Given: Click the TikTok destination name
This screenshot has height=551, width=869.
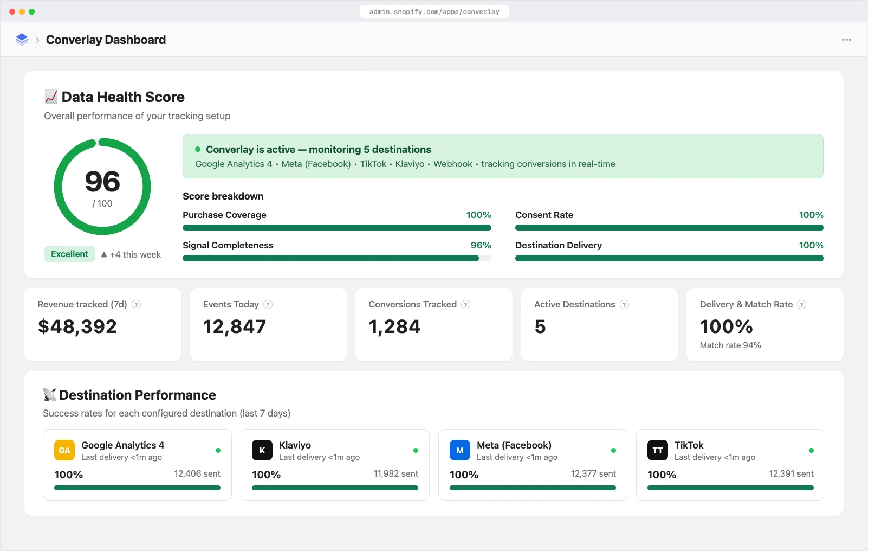Looking at the screenshot, I should (689, 445).
